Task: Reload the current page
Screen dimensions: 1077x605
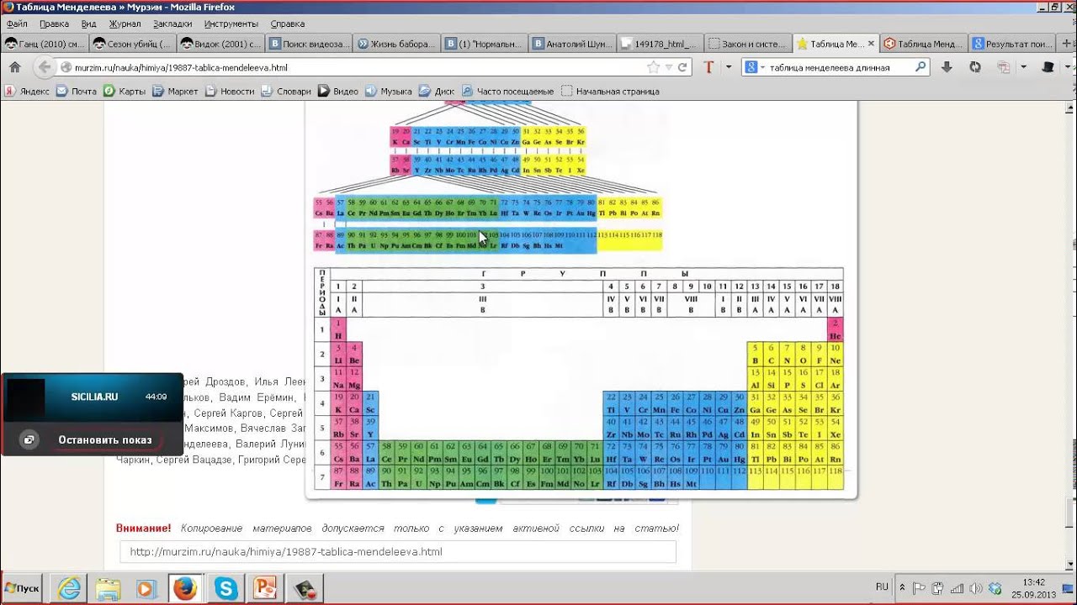Action: (x=683, y=67)
